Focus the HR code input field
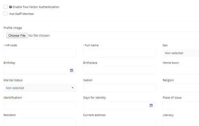Screen dimensions: 199x126 pos(40,53)
